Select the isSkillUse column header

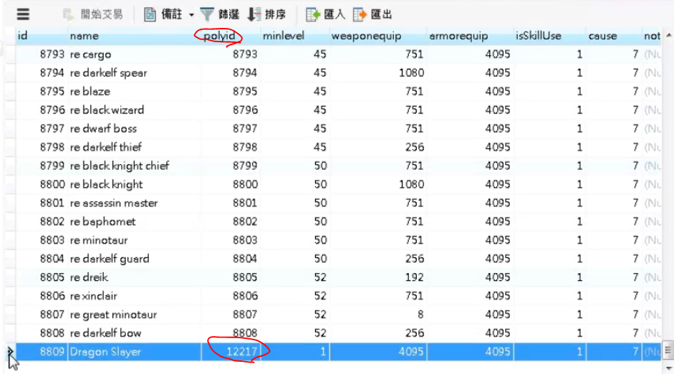click(550, 36)
